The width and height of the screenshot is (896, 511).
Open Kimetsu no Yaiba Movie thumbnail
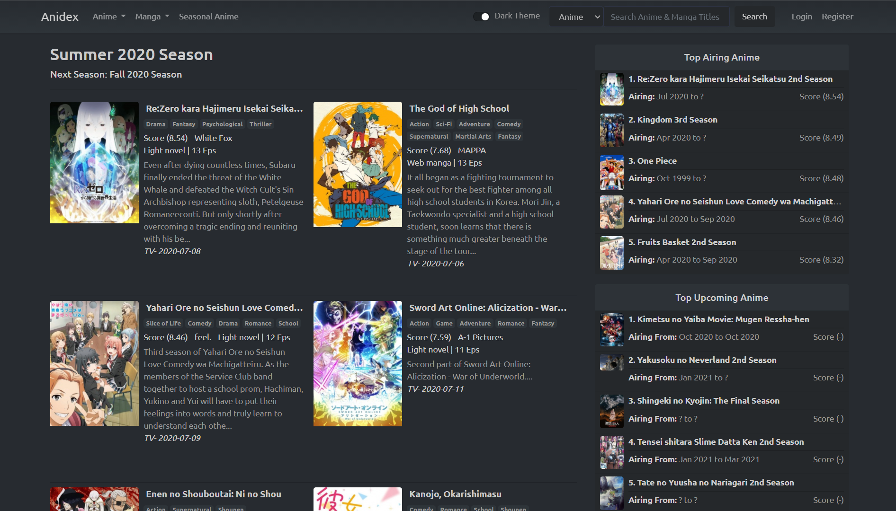point(612,330)
